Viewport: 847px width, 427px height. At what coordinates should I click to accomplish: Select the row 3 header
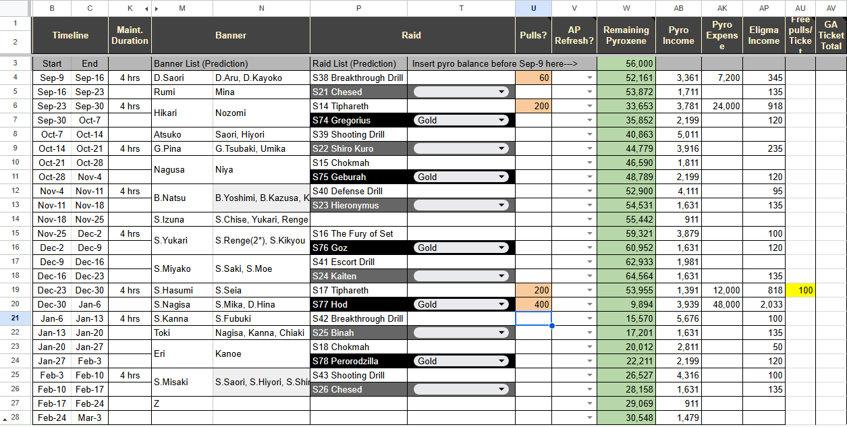tap(15, 63)
